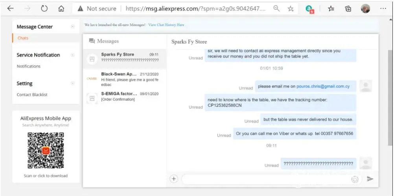Click the tracking number message bubble
Image resolution: width=394 pixels, height=196 pixels.
tap(280, 103)
